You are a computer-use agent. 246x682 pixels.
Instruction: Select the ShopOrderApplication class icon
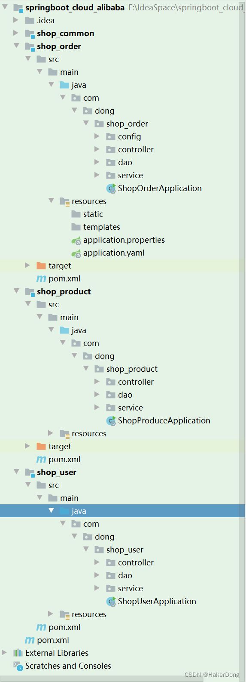tap(111, 188)
